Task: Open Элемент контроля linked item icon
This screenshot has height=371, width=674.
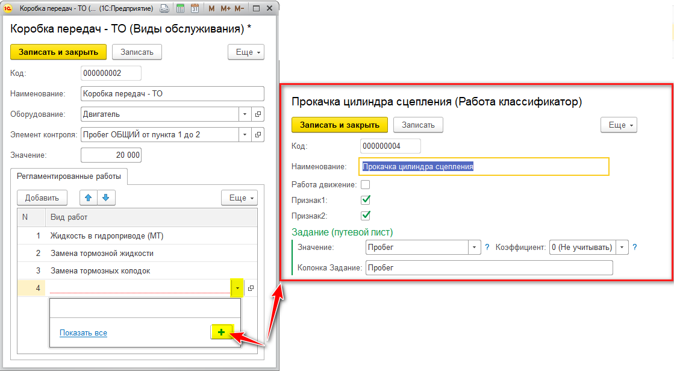Action: point(258,134)
